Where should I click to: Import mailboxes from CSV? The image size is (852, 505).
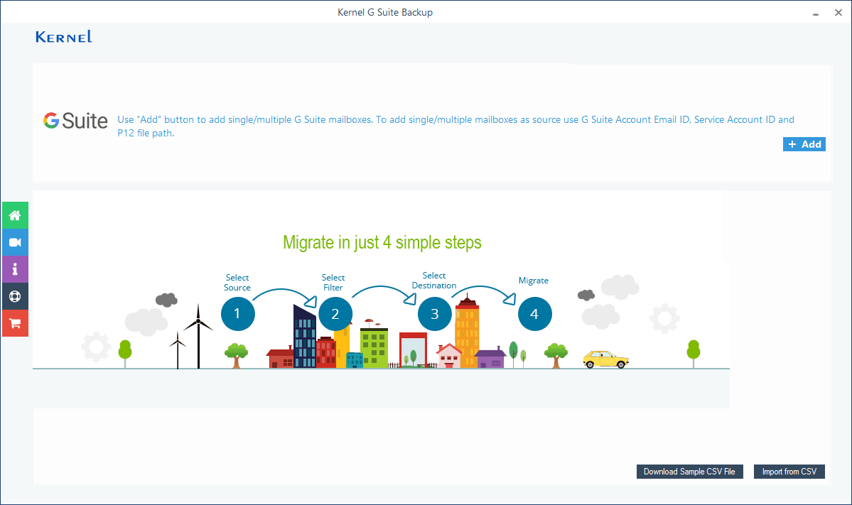[789, 471]
